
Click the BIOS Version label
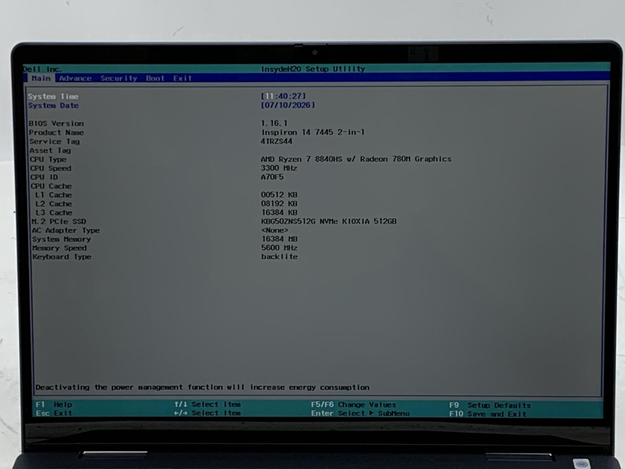pos(56,124)
